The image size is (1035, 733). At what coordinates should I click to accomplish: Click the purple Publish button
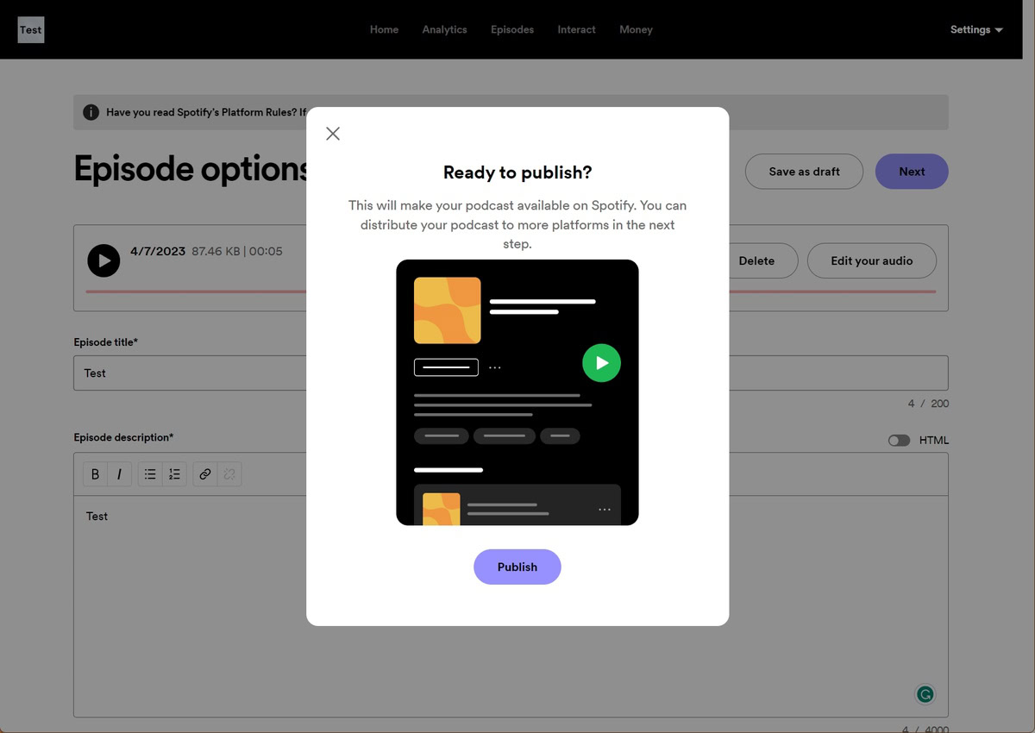click(517, 567)
